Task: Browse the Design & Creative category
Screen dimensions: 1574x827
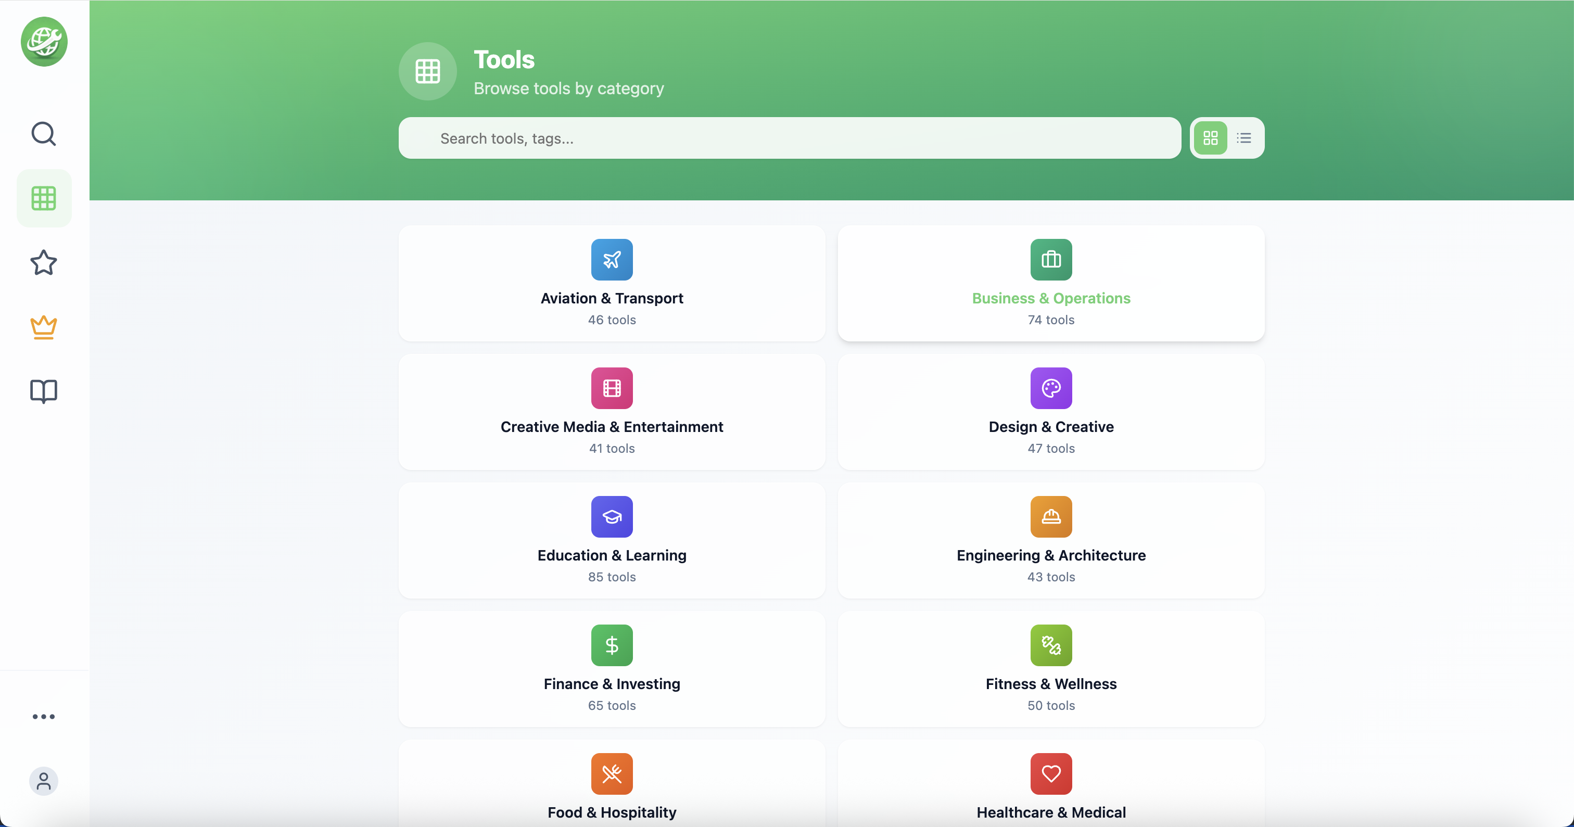Action: pos(1050,412)
